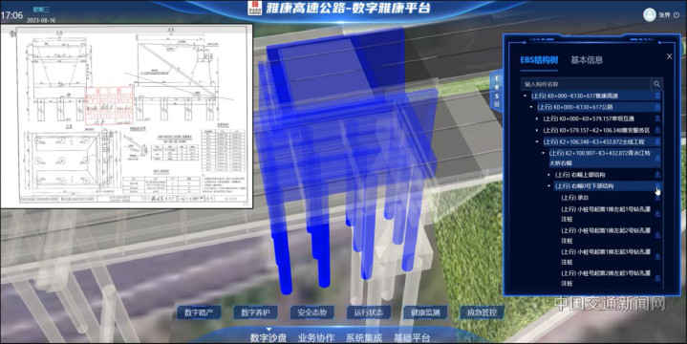Click the user avatar icon at top right
The height and width of the screenshot is (344, 687).
650,14
